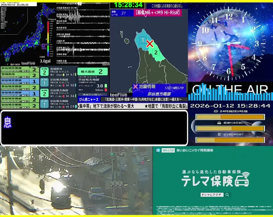Click the 津波の心配なし label
Viewport: 273px width, 217px height.
coord(93,95)
